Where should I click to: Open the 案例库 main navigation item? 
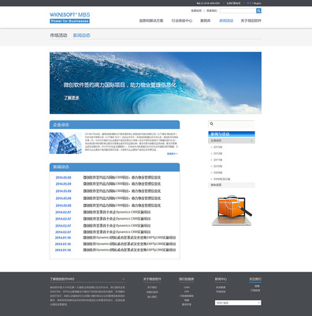click(x=205, y=21)
